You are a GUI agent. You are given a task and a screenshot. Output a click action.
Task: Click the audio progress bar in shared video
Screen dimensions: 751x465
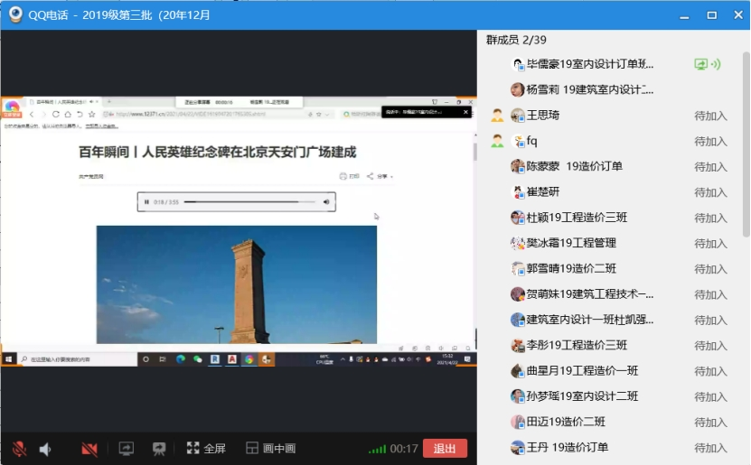(244, 201)
